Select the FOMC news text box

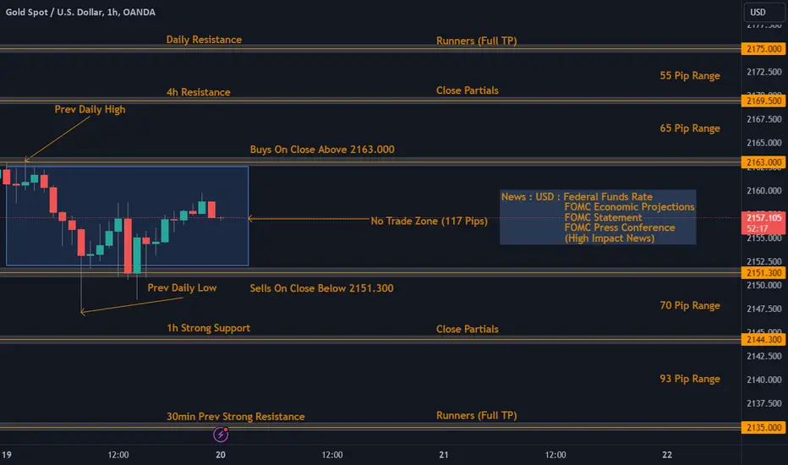598,217
